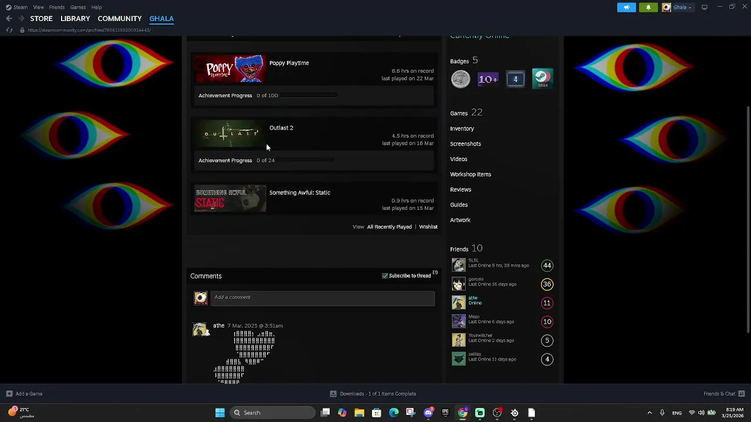The height and width of the screenshot is (422, 751).
Task: Open athe commenter name link
Action: coord(219,325)
